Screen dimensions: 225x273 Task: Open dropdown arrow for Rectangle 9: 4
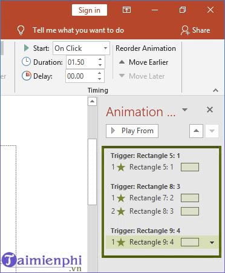pos(212,243)
